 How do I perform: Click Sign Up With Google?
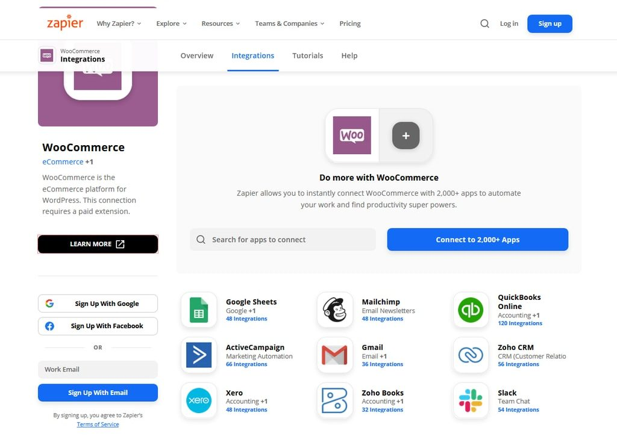pyautogui.click(x=98, y=303)
